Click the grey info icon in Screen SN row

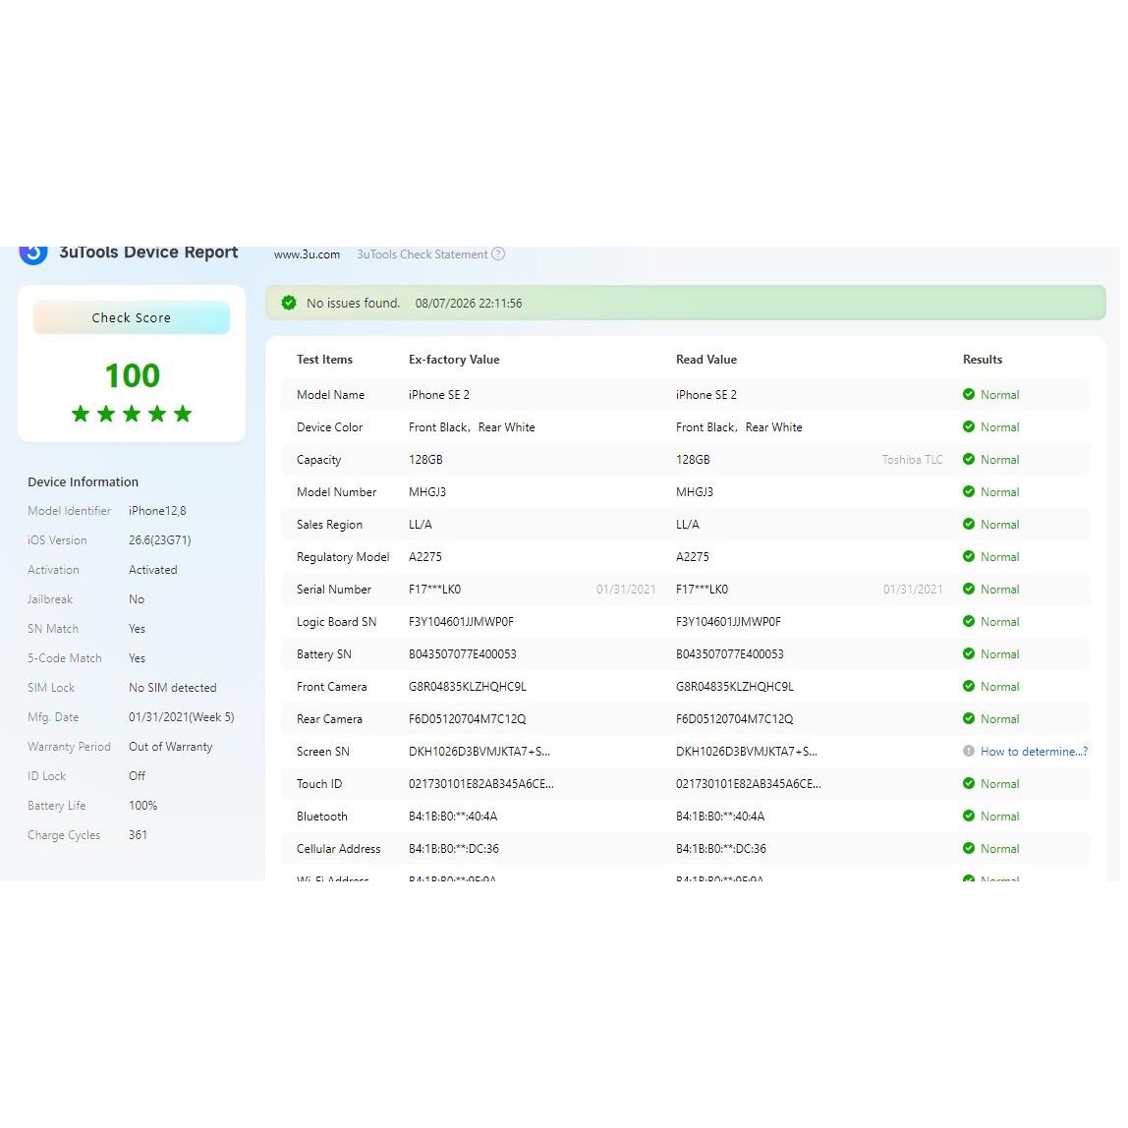[968, 751]
